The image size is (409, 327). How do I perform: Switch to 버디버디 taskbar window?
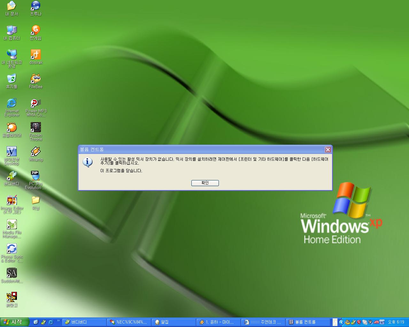[84, 322]
